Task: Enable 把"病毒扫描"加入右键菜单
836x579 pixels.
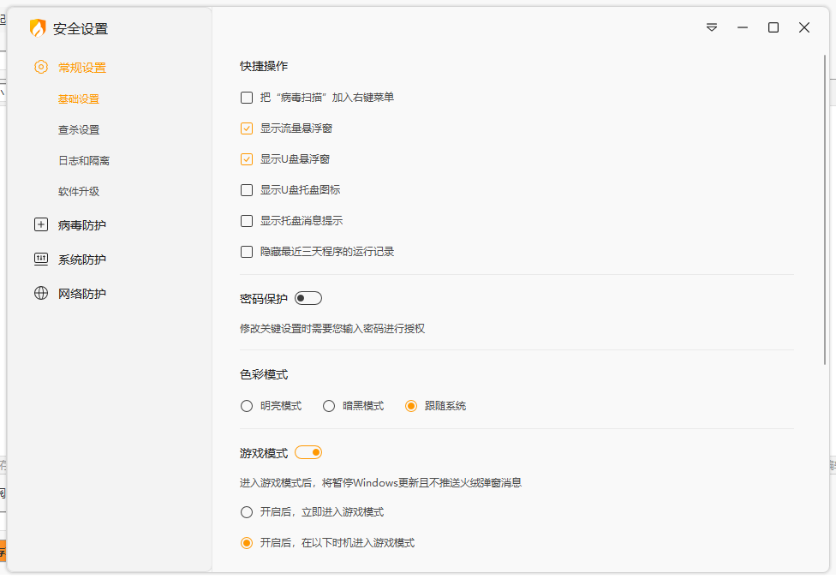Action: (x=247, y=98)
